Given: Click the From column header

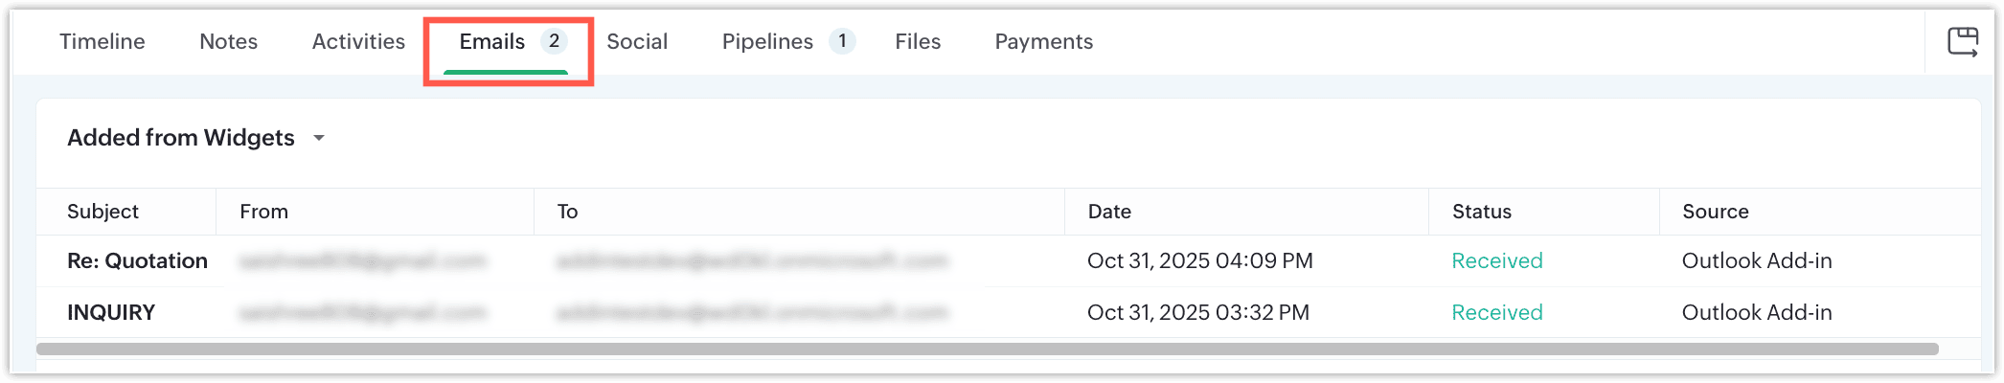Looking at the screenshot, I should 263,212.
